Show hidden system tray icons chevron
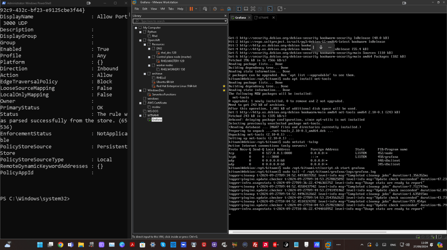447x250 pixels. (x=362, y=245)
